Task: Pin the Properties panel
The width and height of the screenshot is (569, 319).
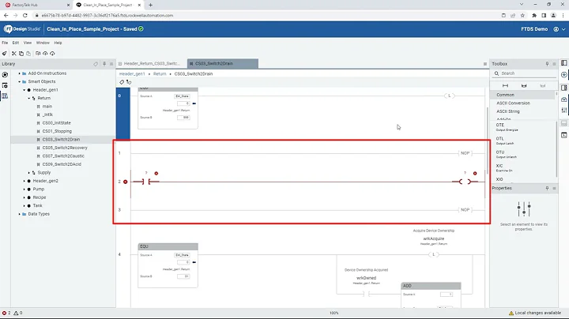Action: (547, 188)
